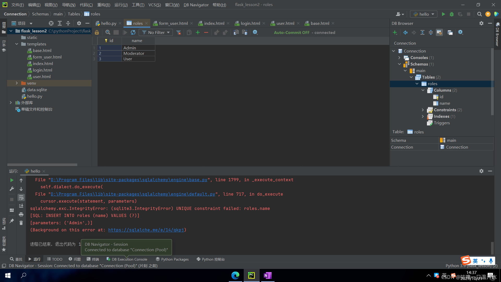Open Microsoft Edge from taskbar
501x282 pixels.
pos(235,275)
